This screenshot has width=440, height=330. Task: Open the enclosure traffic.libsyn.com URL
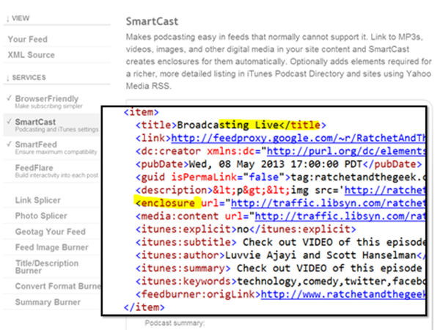(x=328, y=203)
